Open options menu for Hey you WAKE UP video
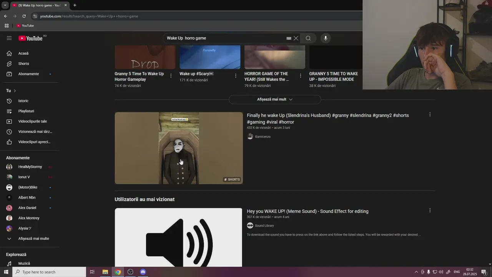Screen dimensions: 492x277 click(x=430, y=210)
